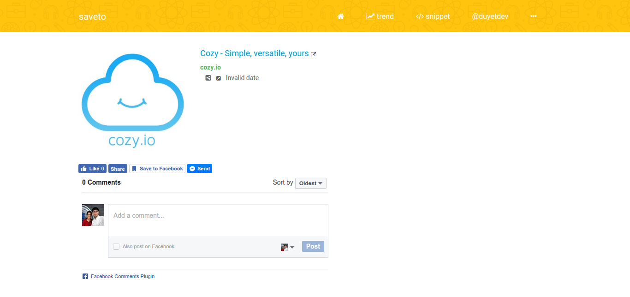Screen dimensions: 630x297
Task: Open the trend page
Action: pyautogui.click(x=380, y=17)
